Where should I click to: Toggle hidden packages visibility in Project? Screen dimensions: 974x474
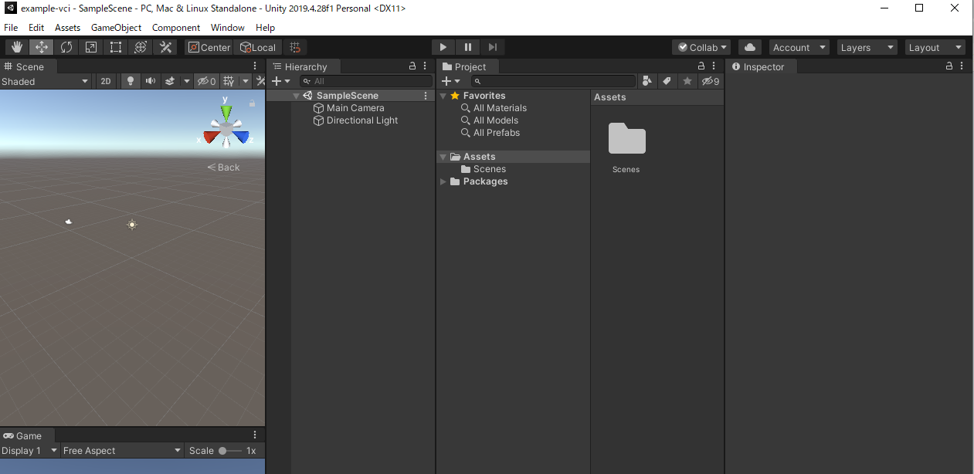711,81
